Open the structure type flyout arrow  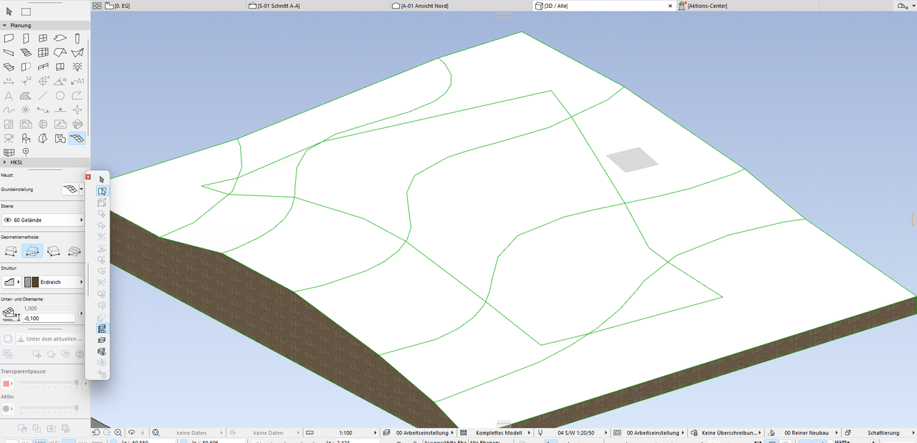[19, 282]
